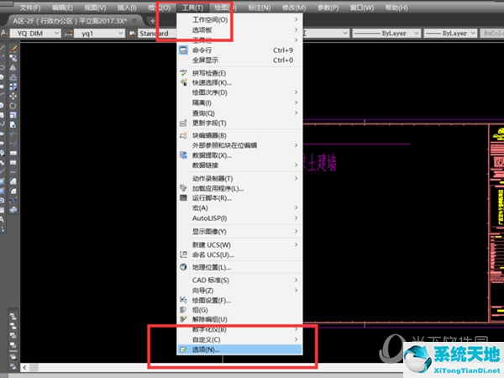
Task: Click the command line menu icon
Action: tap(183, 50)
